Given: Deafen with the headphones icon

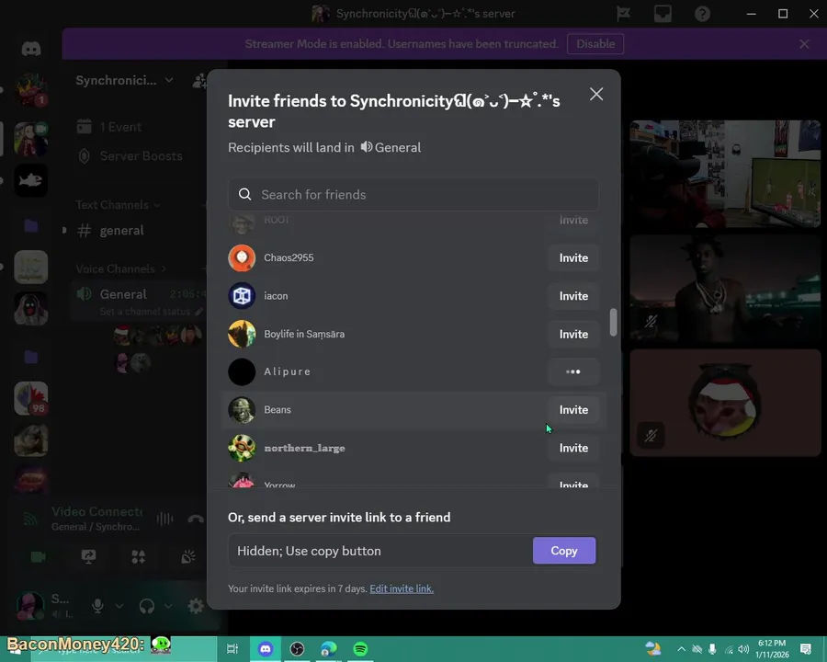Looking at the screenshot, I should pyautogui.click(x=147, y=606).
